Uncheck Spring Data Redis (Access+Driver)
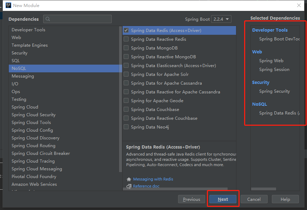 click(126, 30)
